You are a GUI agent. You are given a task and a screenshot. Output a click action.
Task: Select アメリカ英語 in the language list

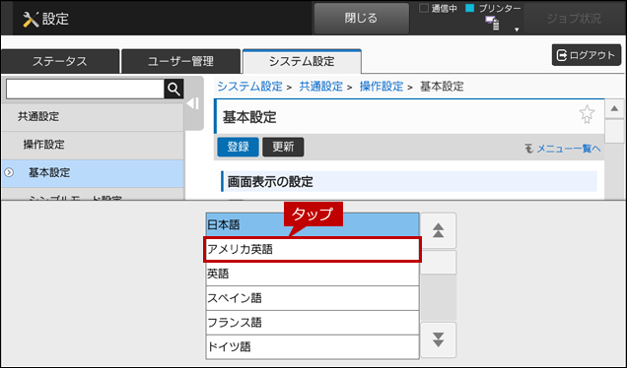(x=313, y=250)
